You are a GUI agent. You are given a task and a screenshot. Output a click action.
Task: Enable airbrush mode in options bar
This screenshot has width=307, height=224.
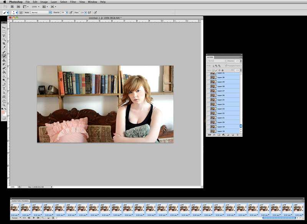click(90, 13)
